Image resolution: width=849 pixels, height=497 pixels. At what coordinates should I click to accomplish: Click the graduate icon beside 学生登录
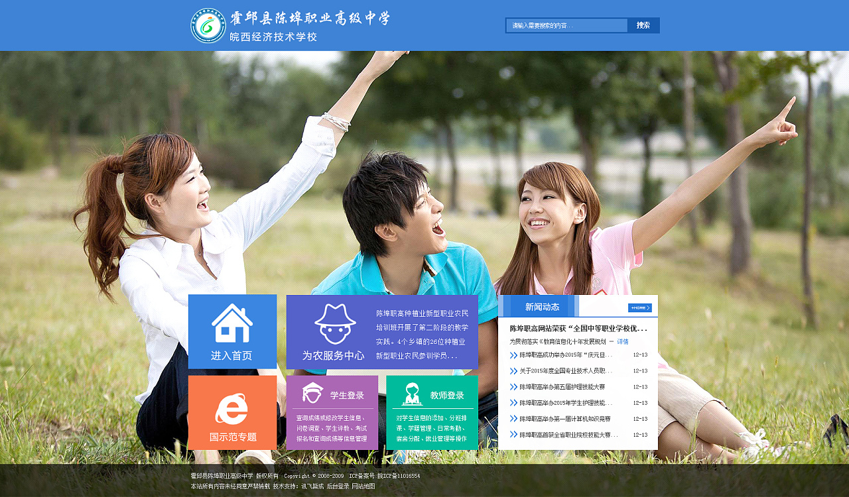click(312, 392)
